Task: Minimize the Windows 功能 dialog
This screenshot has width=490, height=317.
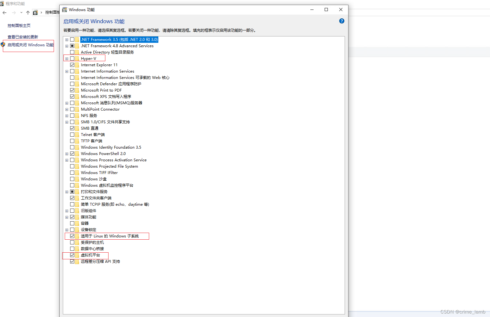Action: [312, 10]
